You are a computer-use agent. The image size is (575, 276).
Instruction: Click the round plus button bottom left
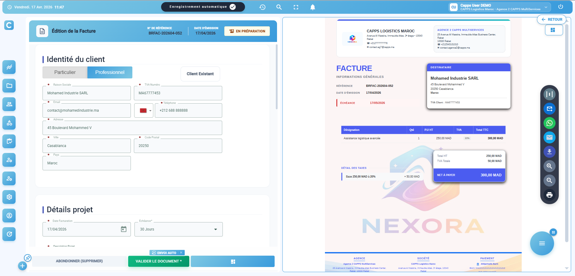point(22,266)
